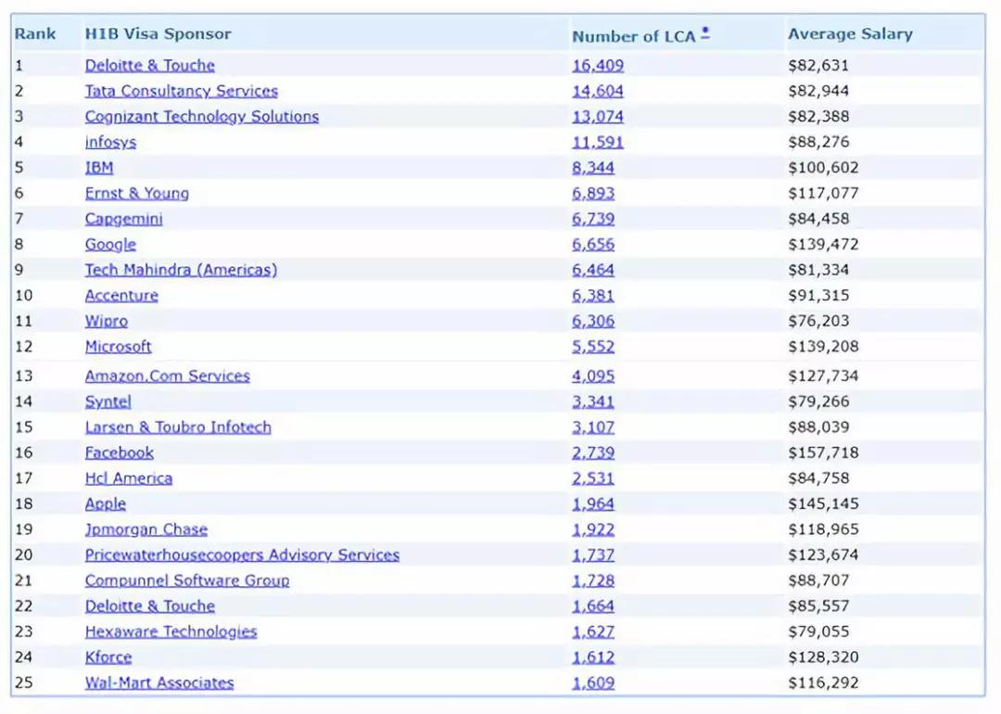Open the Tech Mahindra (Americas) link

click(x=182, y=270)
